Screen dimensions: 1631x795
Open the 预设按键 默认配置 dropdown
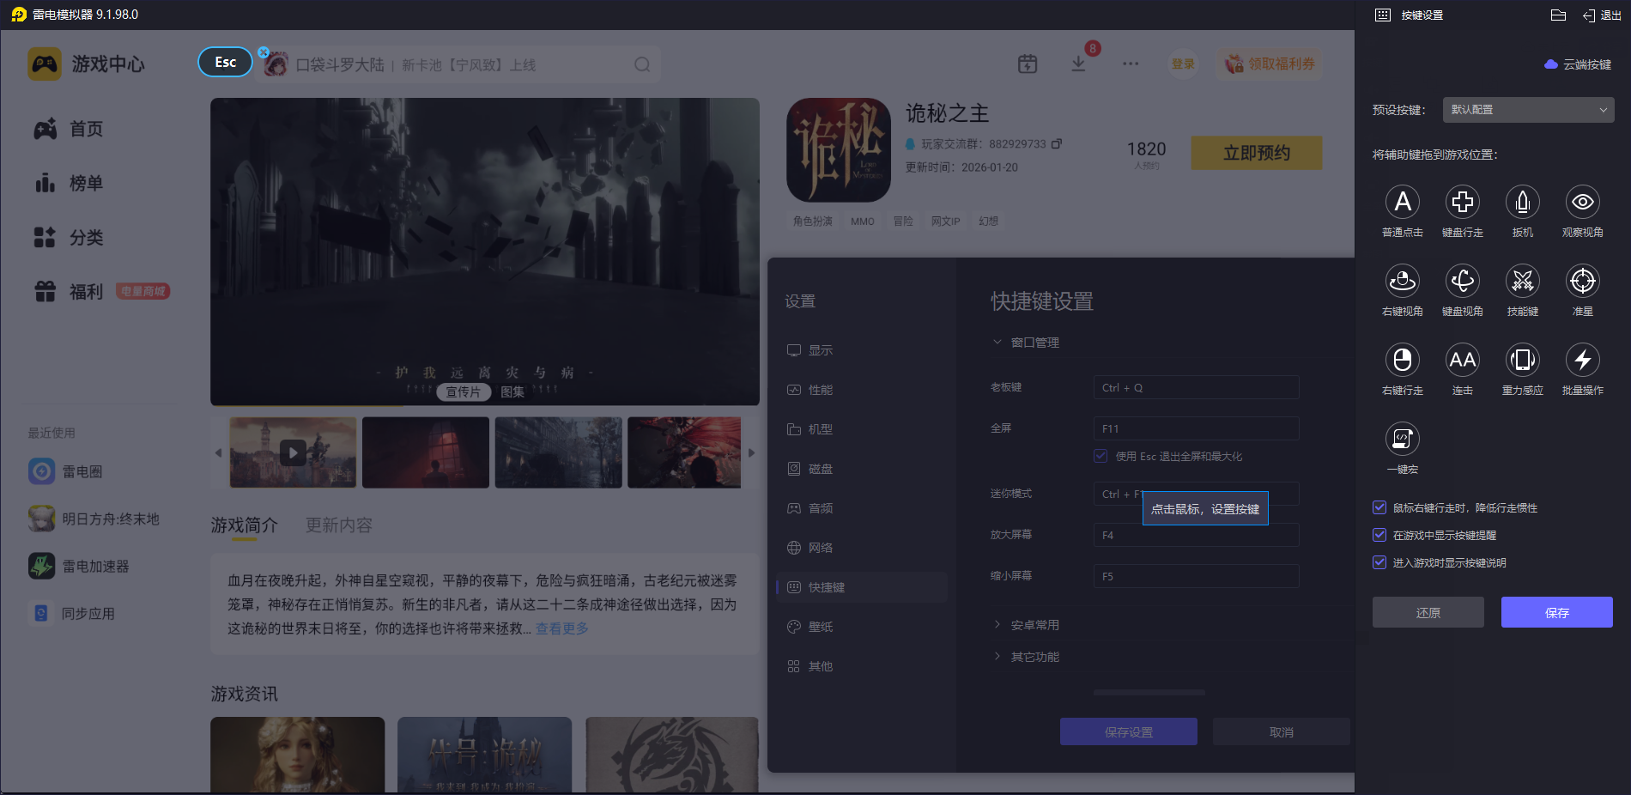pyautogui.click(x=1528, y=110)
